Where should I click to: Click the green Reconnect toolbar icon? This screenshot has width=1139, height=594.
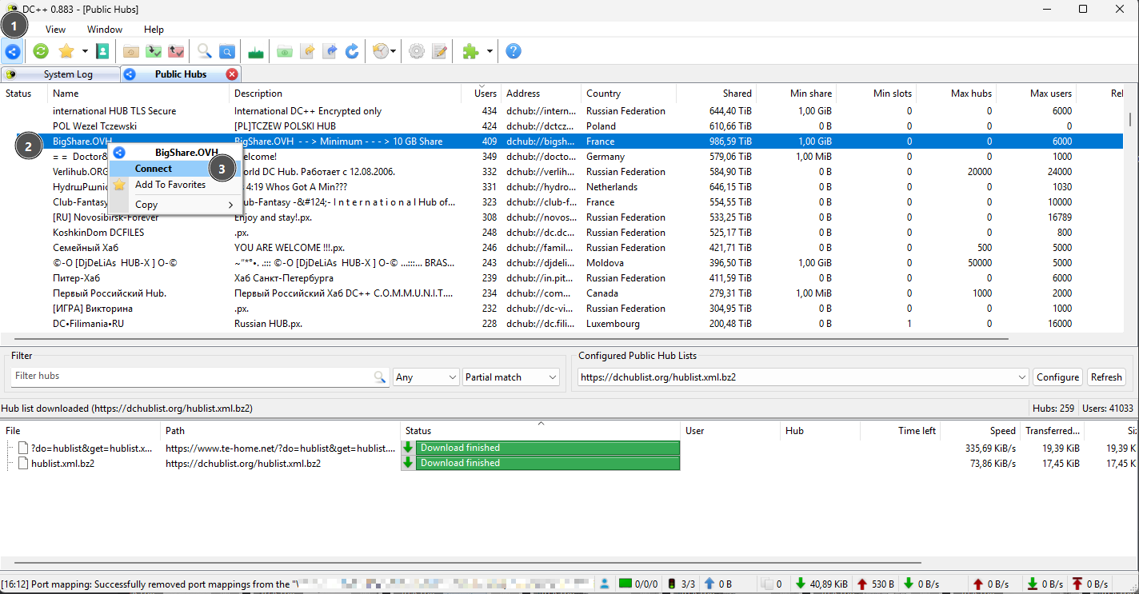click(x=41, y=52)
